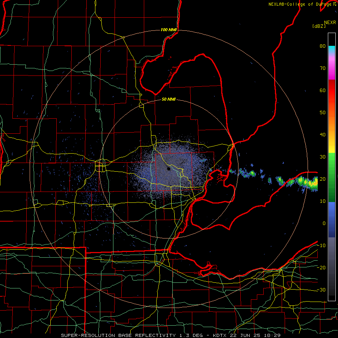Click the 40 value on the dBZ scale
The width and height of the screenshot is (338, 338).
tap(323, 135)
